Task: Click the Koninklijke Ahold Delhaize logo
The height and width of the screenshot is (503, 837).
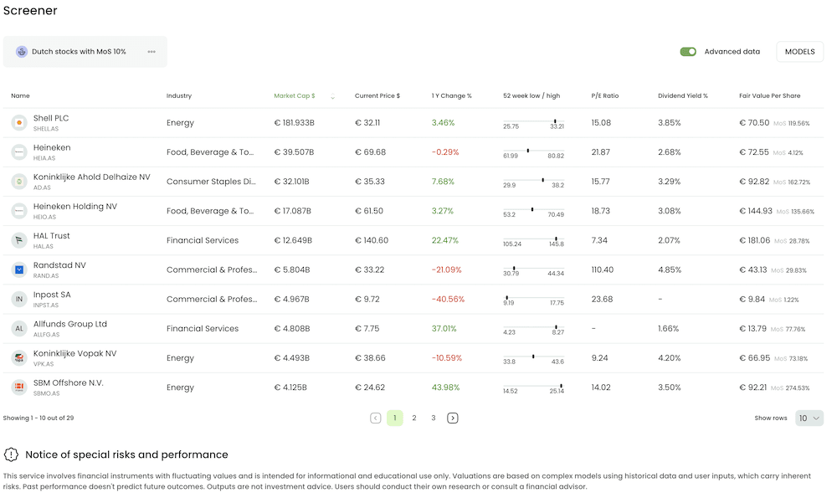Action: (19, 181)
